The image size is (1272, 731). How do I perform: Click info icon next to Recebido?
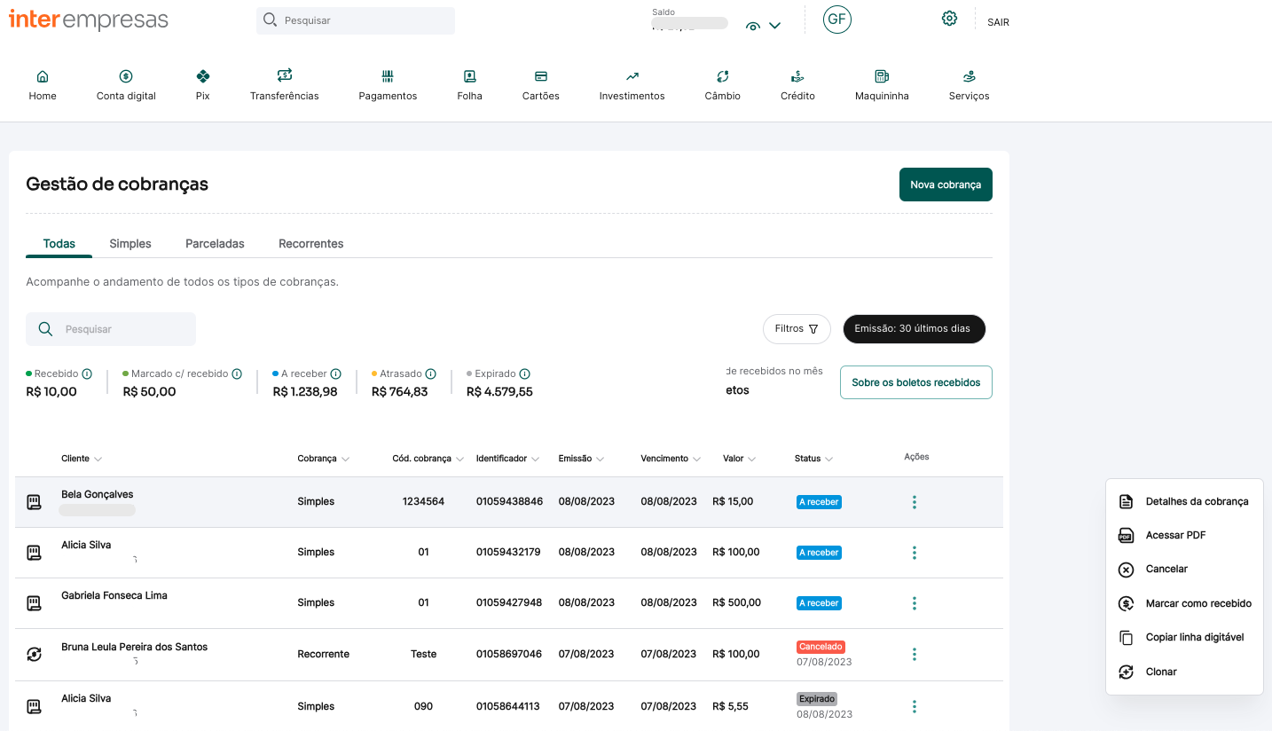click(x=87, y=373)
